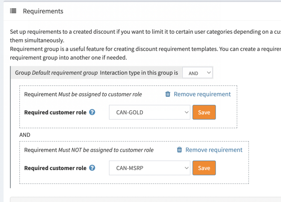
Task: Click trash icon for the CAN-MSRP requirement
Action: click(180, 150)
